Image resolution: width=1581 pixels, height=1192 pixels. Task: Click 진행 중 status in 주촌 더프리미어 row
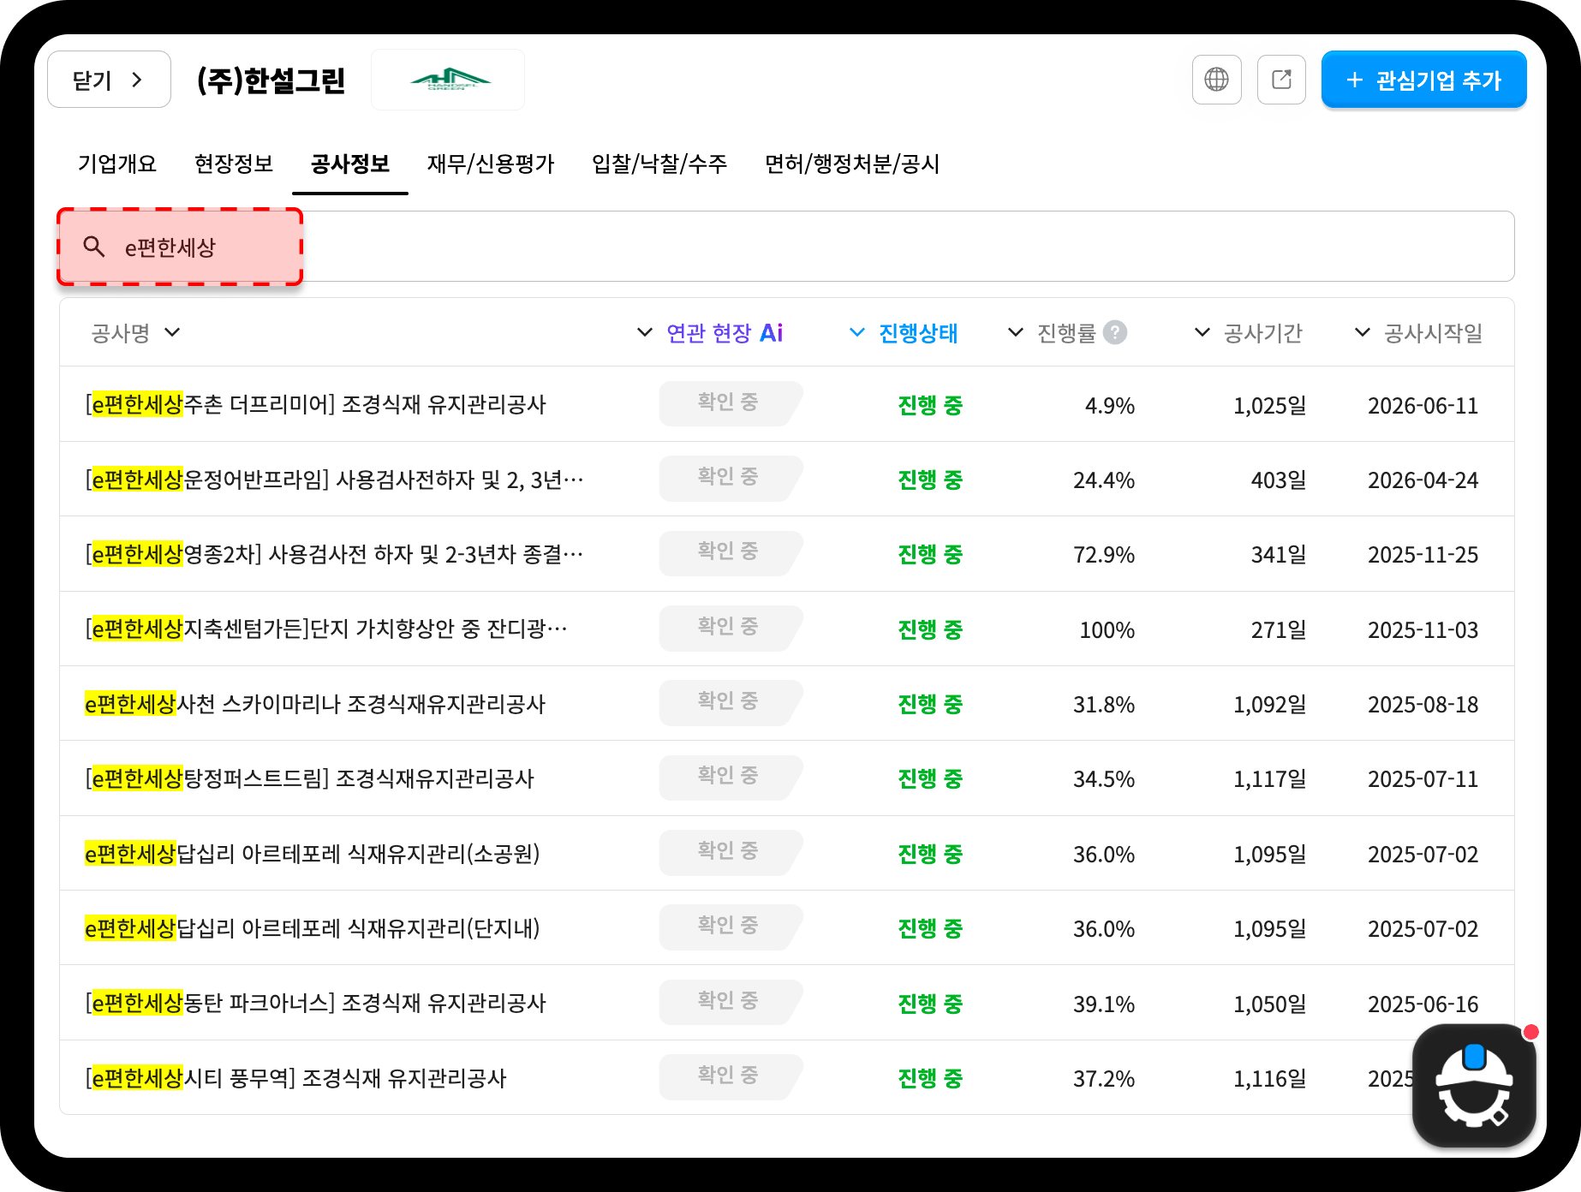pos(930,405)
